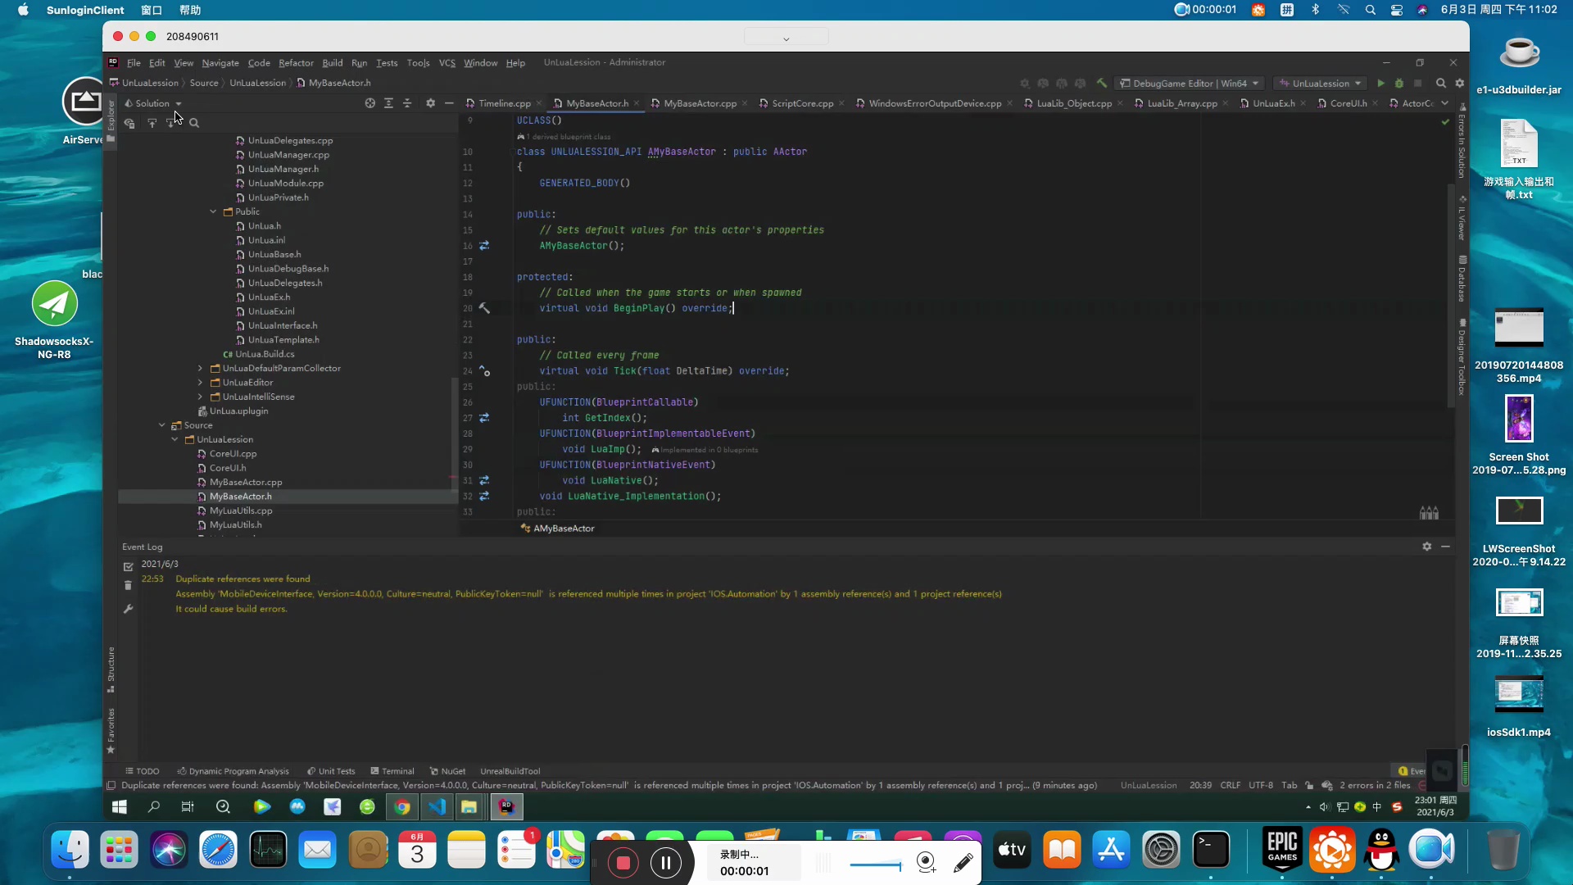Open the Terminal tool window

point(392,771)
